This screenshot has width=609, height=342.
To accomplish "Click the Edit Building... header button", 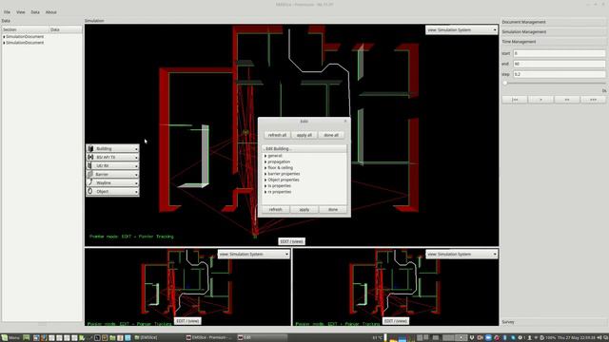I will pos(304,149).
